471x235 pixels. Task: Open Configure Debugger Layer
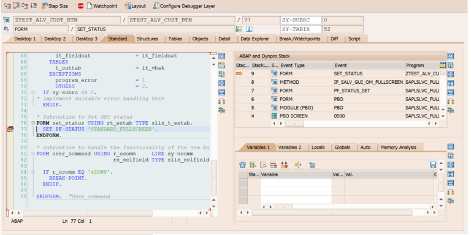coord(184,6)
